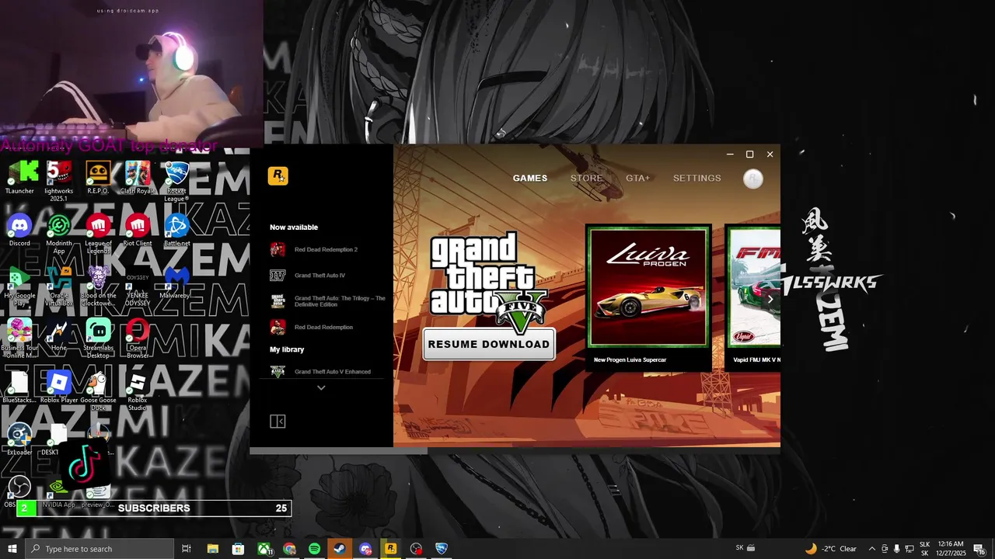Click the taskbar search box
The height and width of the screenshot is (559, 995).
[99, 549]
